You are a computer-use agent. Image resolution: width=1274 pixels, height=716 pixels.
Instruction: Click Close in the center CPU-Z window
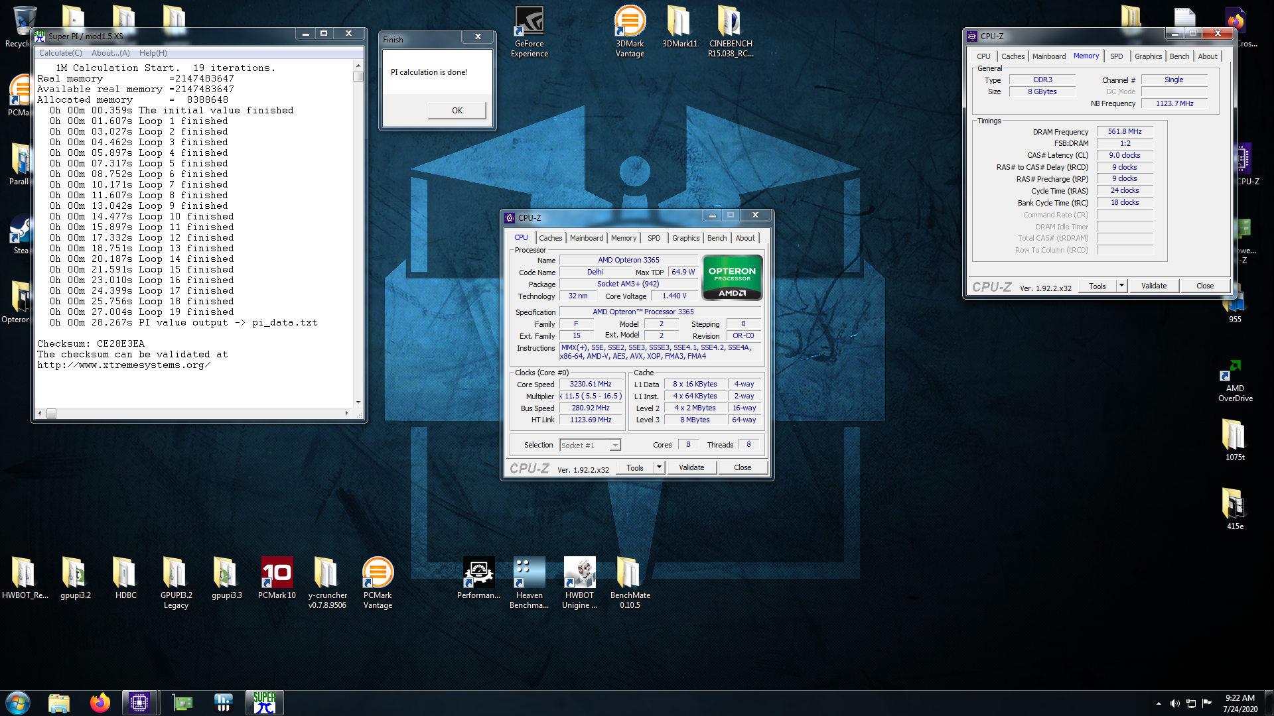pyautogui.click(x=743, y=467)
